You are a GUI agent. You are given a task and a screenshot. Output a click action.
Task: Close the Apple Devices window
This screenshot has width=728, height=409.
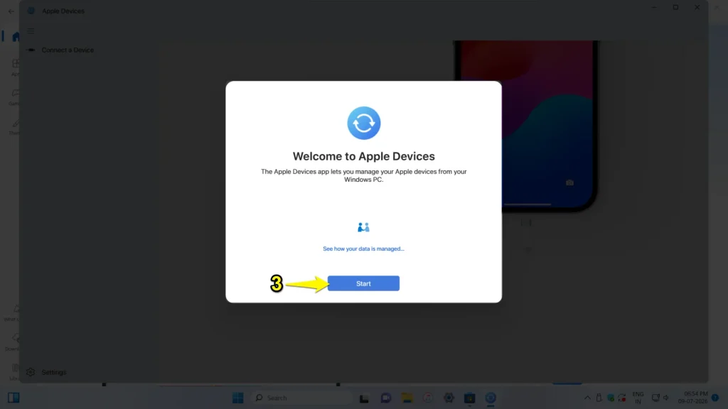pyautogui.click(x=697, y=7)
